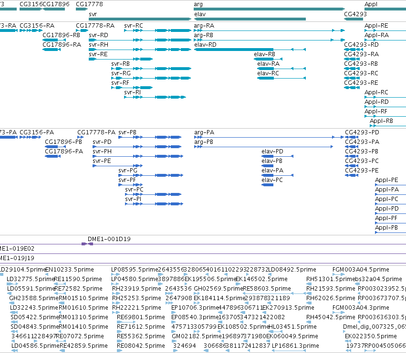Select transcript CG17896-RA
This screenshot has height=353, width=406.
(52, 50)
